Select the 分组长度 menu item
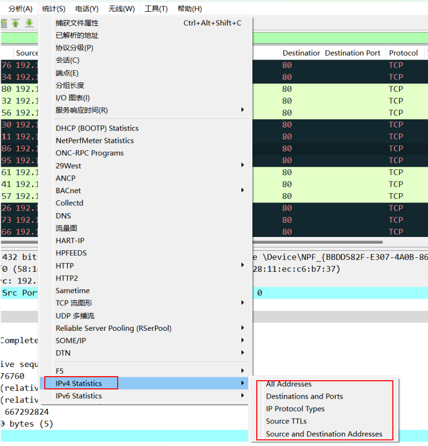 click(146, 85)
